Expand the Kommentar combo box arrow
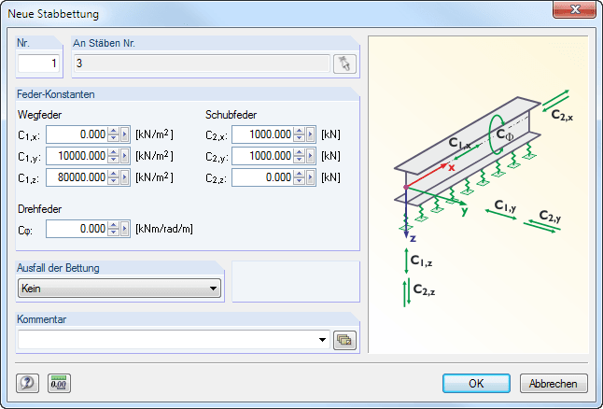Image resolution: width=603 pixels, height=409 pixels. point(323,340)
